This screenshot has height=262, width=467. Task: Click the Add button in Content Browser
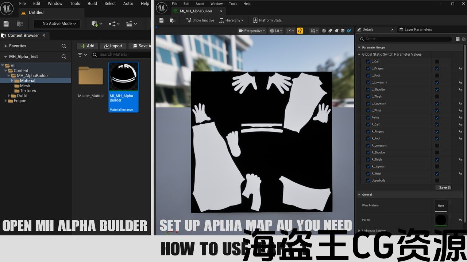pos(88,46)
